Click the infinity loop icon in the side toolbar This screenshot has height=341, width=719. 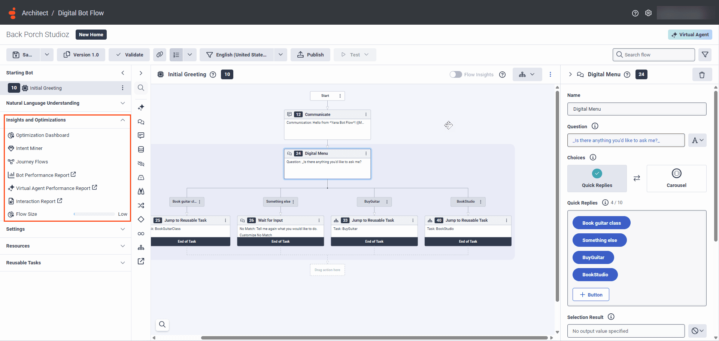[141, 233]
